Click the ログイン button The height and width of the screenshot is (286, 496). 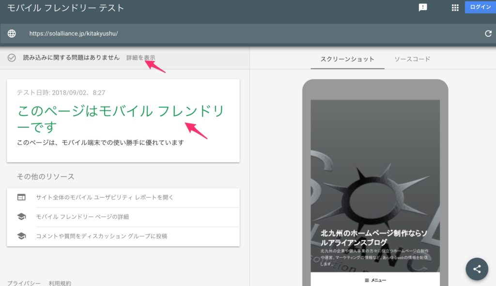[480, 7]
